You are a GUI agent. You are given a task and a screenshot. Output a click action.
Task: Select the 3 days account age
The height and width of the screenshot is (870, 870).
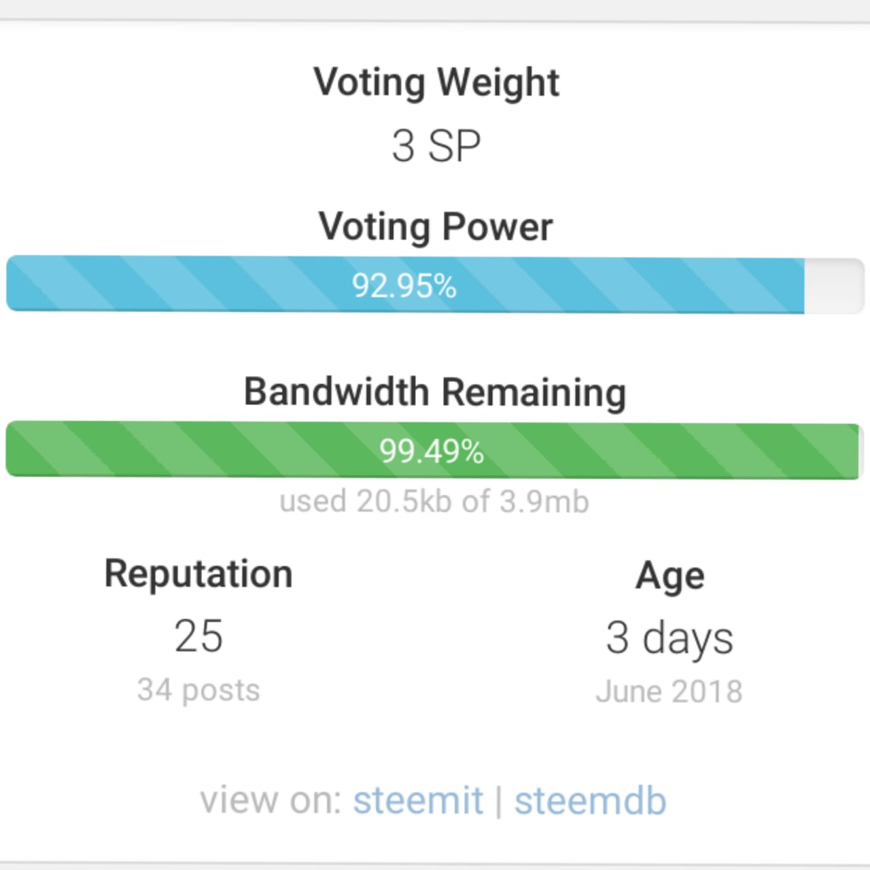pos(669,638)
